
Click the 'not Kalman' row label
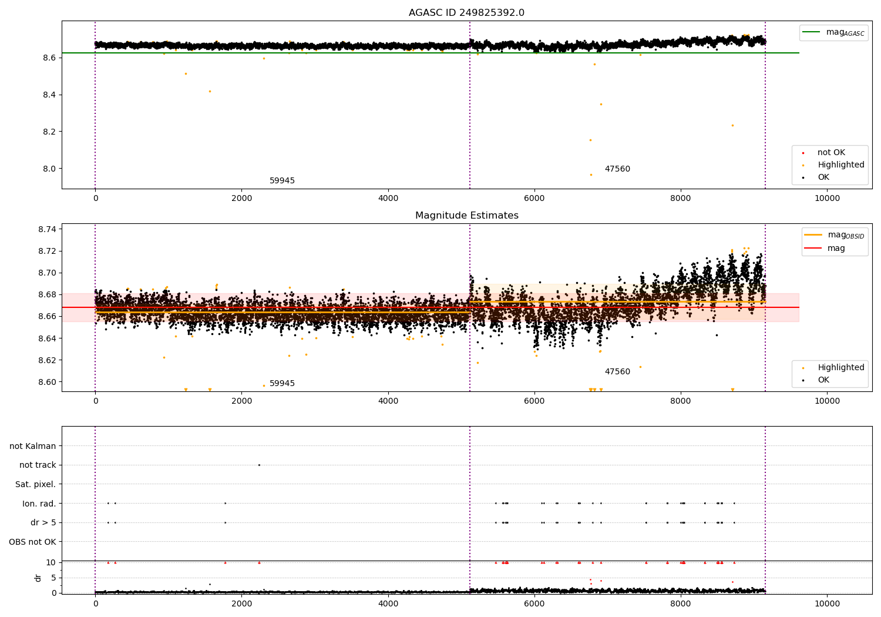pyautogui.click(x=33, y=446)
